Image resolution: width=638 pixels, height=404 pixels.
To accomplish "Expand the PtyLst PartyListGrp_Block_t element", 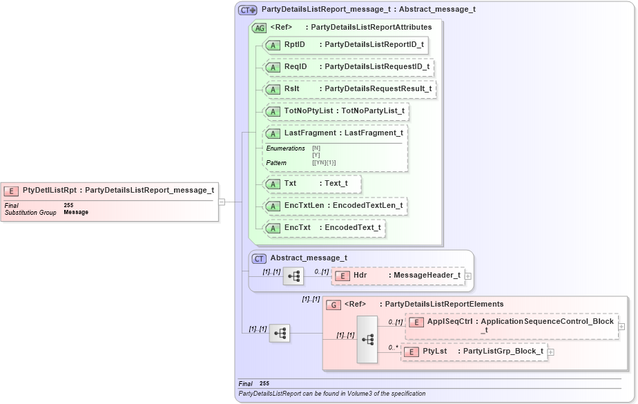I will [550, 352].
